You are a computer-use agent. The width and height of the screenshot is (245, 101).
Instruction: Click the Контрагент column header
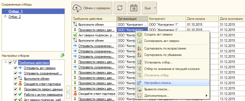[167, 19]
